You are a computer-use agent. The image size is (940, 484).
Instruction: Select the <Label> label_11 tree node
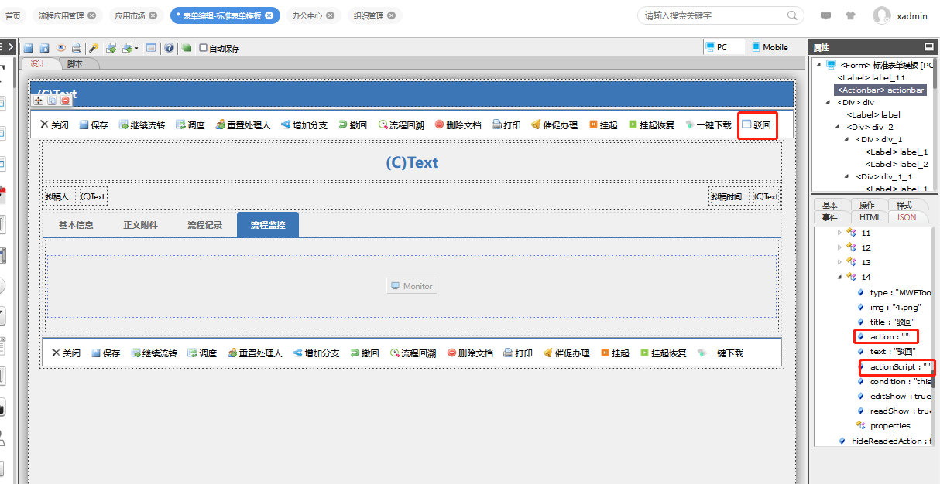(870, 77)
